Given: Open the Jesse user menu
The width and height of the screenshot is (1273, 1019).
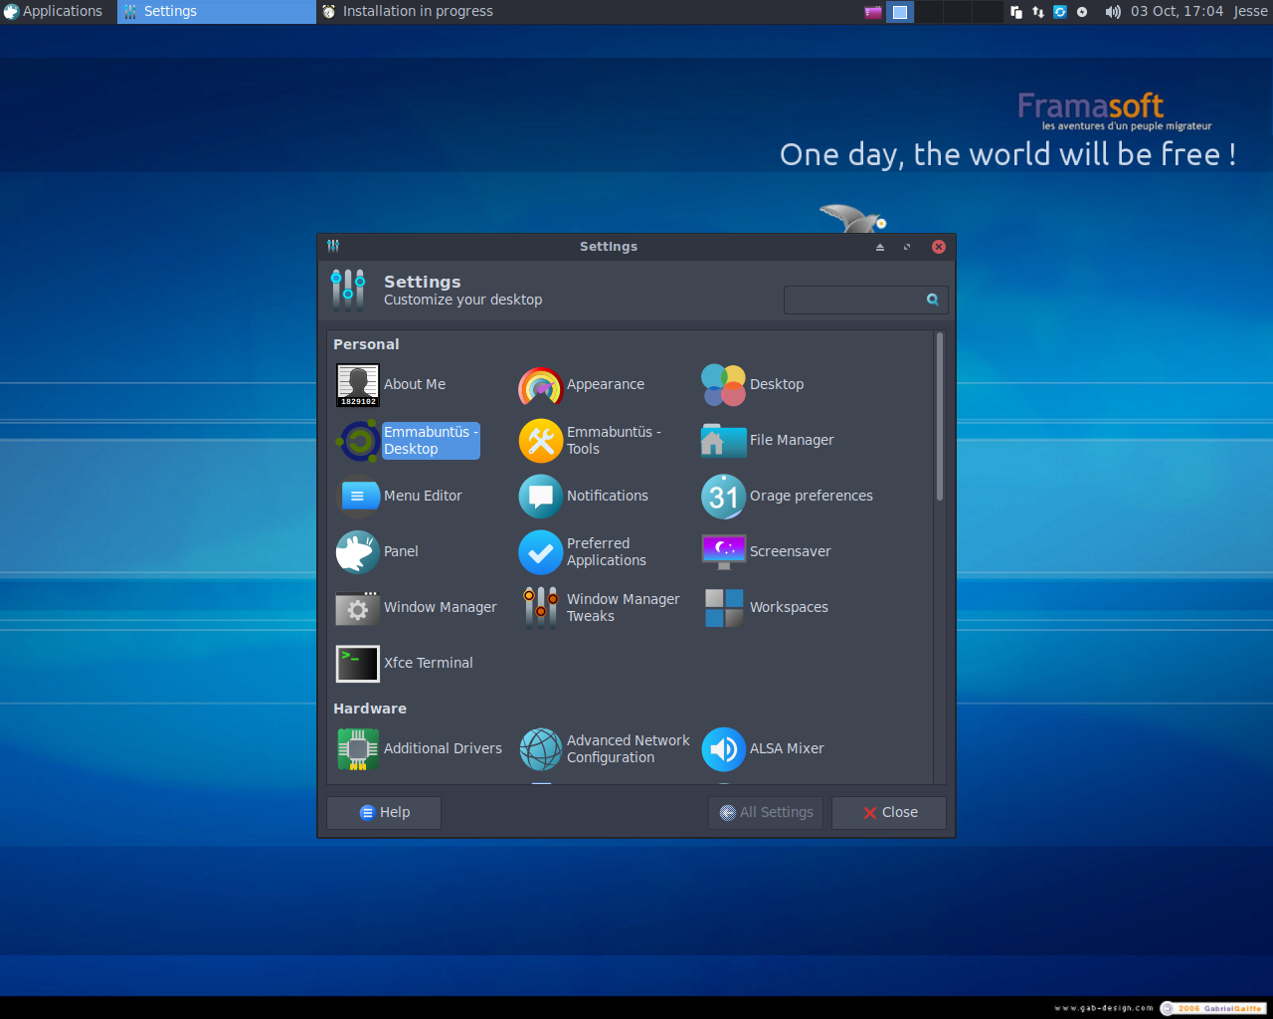Looking at the screenshot, I should tap(1250, 12).
